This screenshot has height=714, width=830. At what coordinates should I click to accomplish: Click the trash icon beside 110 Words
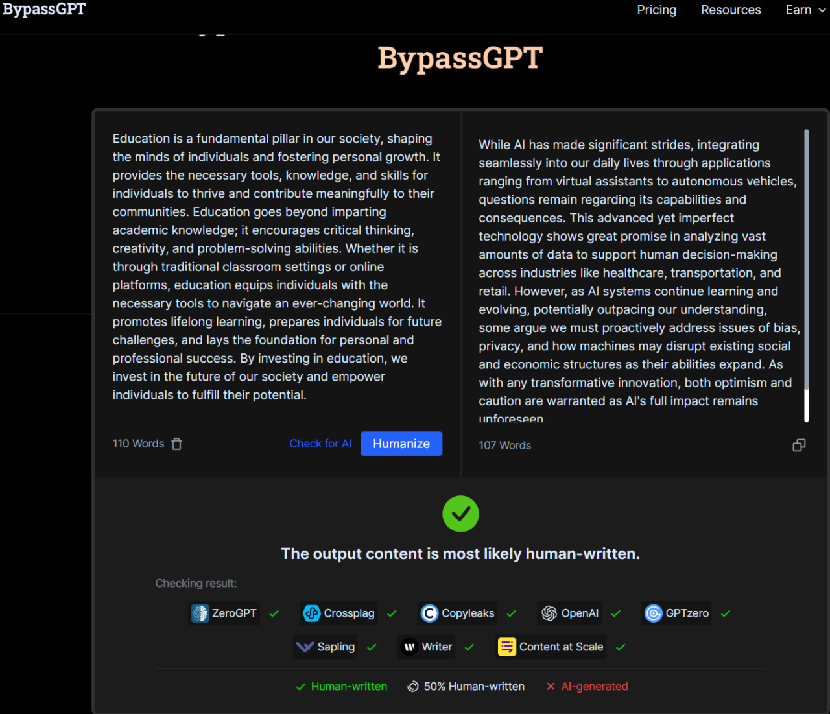click(x=176, y=444)
